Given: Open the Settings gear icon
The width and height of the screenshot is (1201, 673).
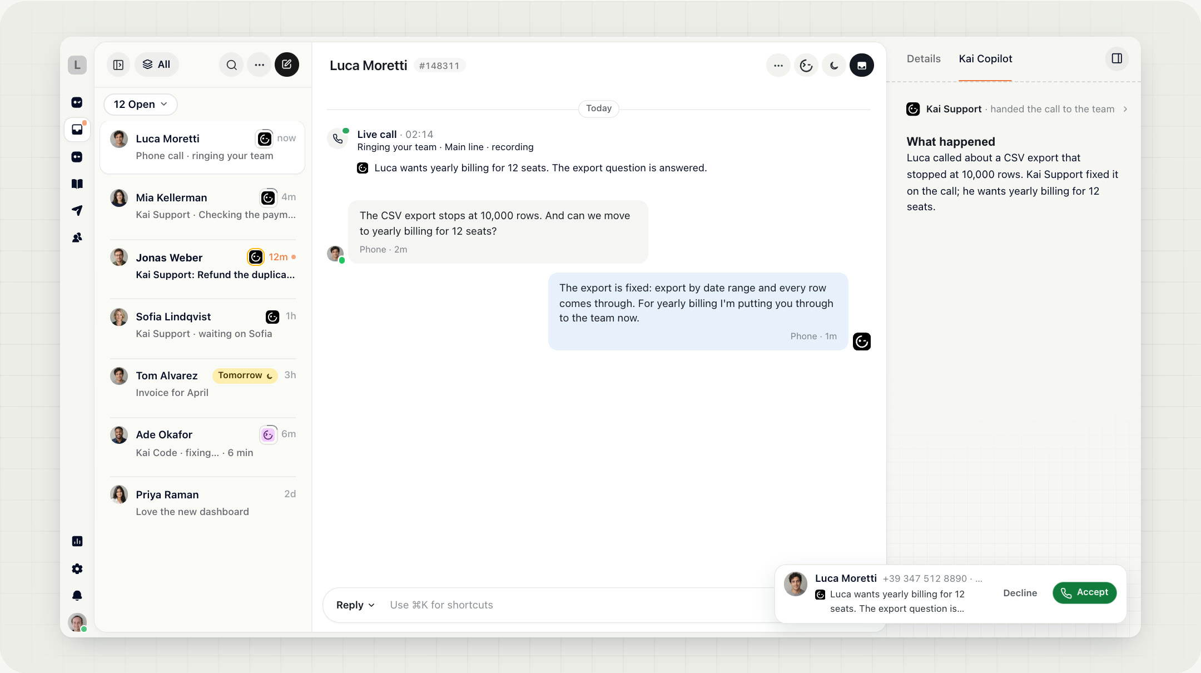Looking at the screenshot, I should [77, 568].
